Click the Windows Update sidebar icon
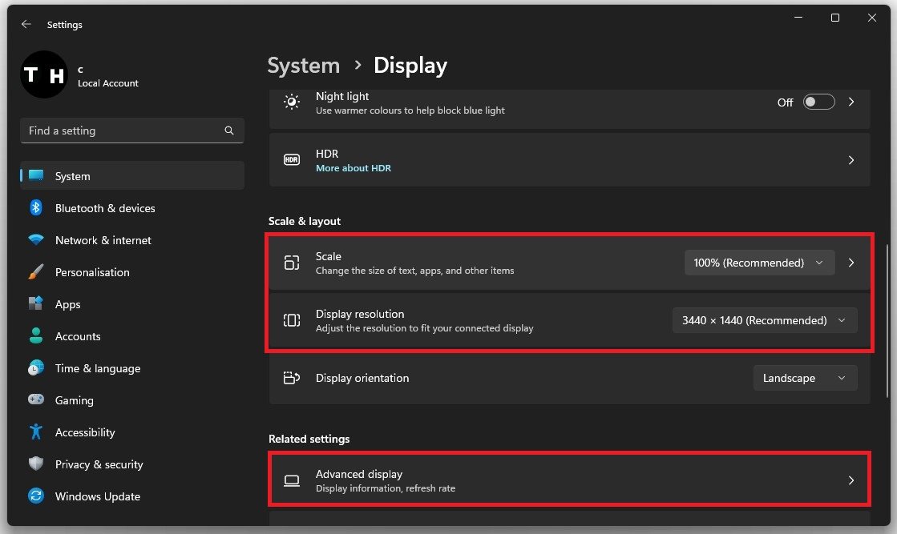Image resolution: width=897 pixels, height=534 pixels. (36, 496)
